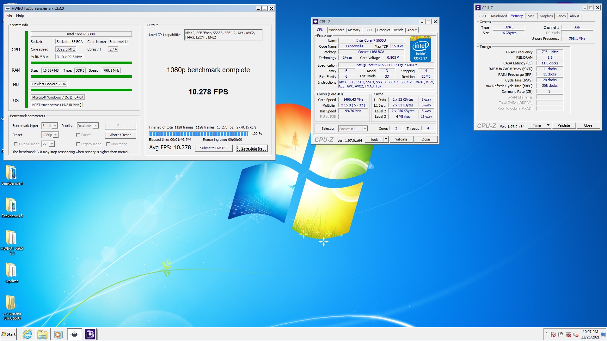
Task: Expand Tools arrow in Memory CPU-Z window
Action: pyautogui.click(x=548, y=125)
